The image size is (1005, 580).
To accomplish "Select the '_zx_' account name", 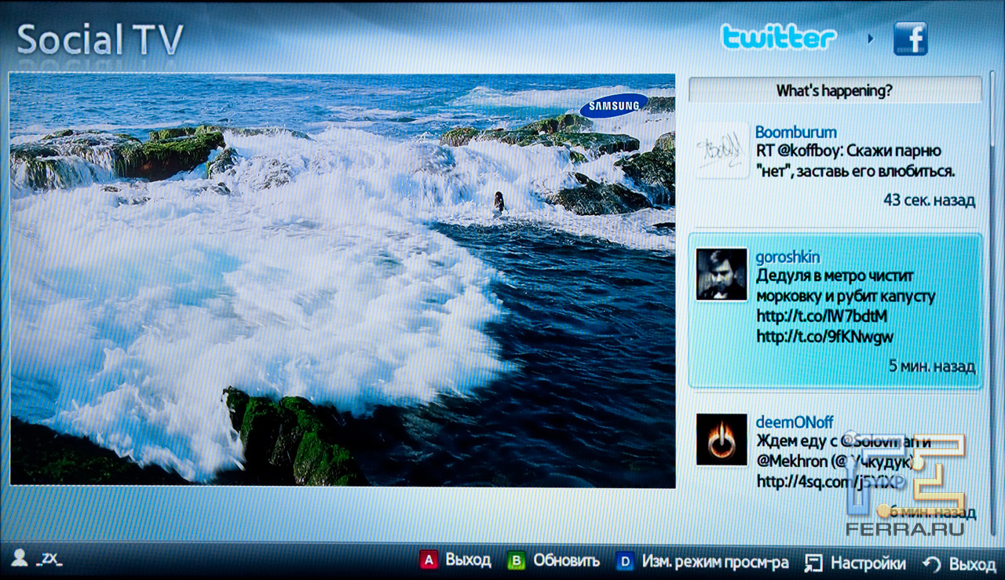I will coord(49,558).
